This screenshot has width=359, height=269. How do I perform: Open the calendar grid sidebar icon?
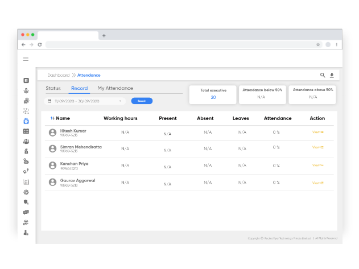(26, 131)
